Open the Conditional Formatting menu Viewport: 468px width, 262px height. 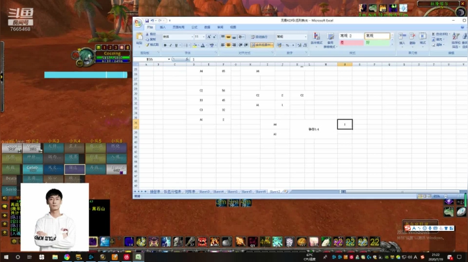pos(316,40)
